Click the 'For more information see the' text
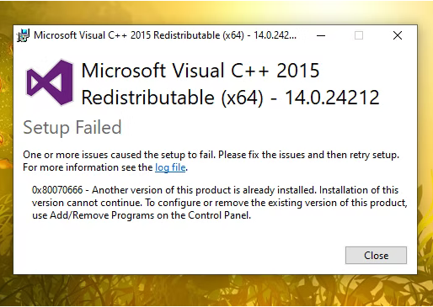This screenshot has width=433, height=307. (x=88, y=167)
